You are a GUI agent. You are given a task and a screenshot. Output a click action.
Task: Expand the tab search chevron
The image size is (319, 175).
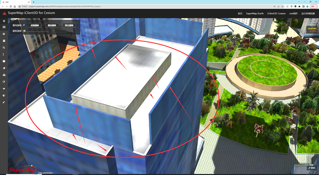299,2
